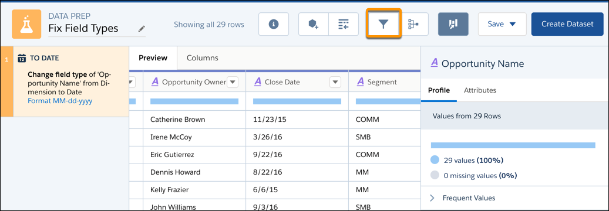Click MM cell in Dennis Howard row
Image resolution: width=609 pixels, height=211 pixels.
(x=385, y=172)
